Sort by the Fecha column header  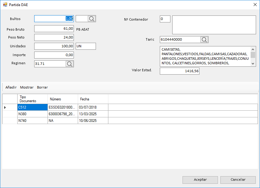click(93, 99)
